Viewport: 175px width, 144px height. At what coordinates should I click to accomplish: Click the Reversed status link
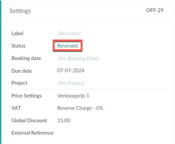pyautogui.click(x=67, y=46)
